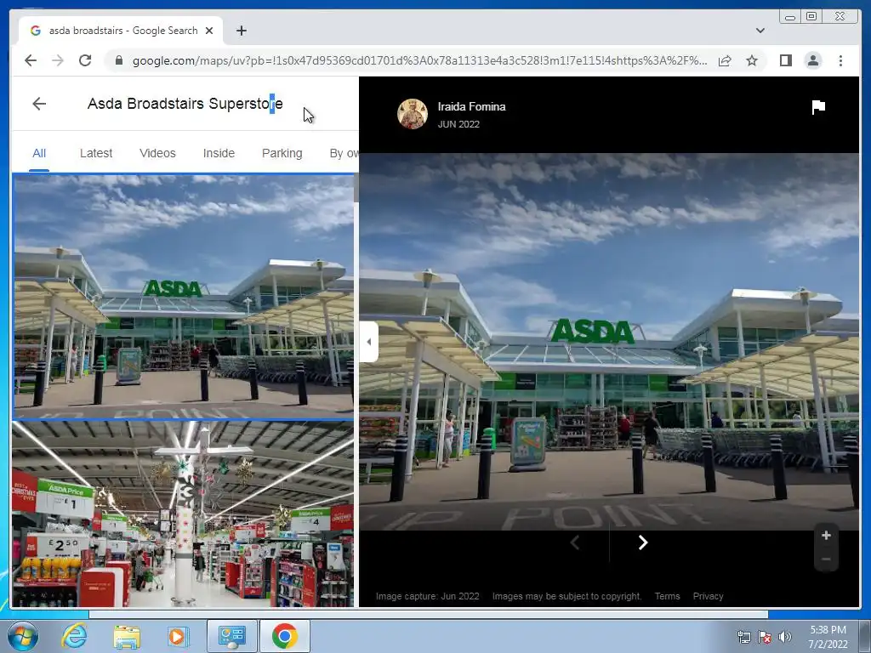The image size is (871, 653).
Task: Open a new browser tab
Action: [241, 31]
